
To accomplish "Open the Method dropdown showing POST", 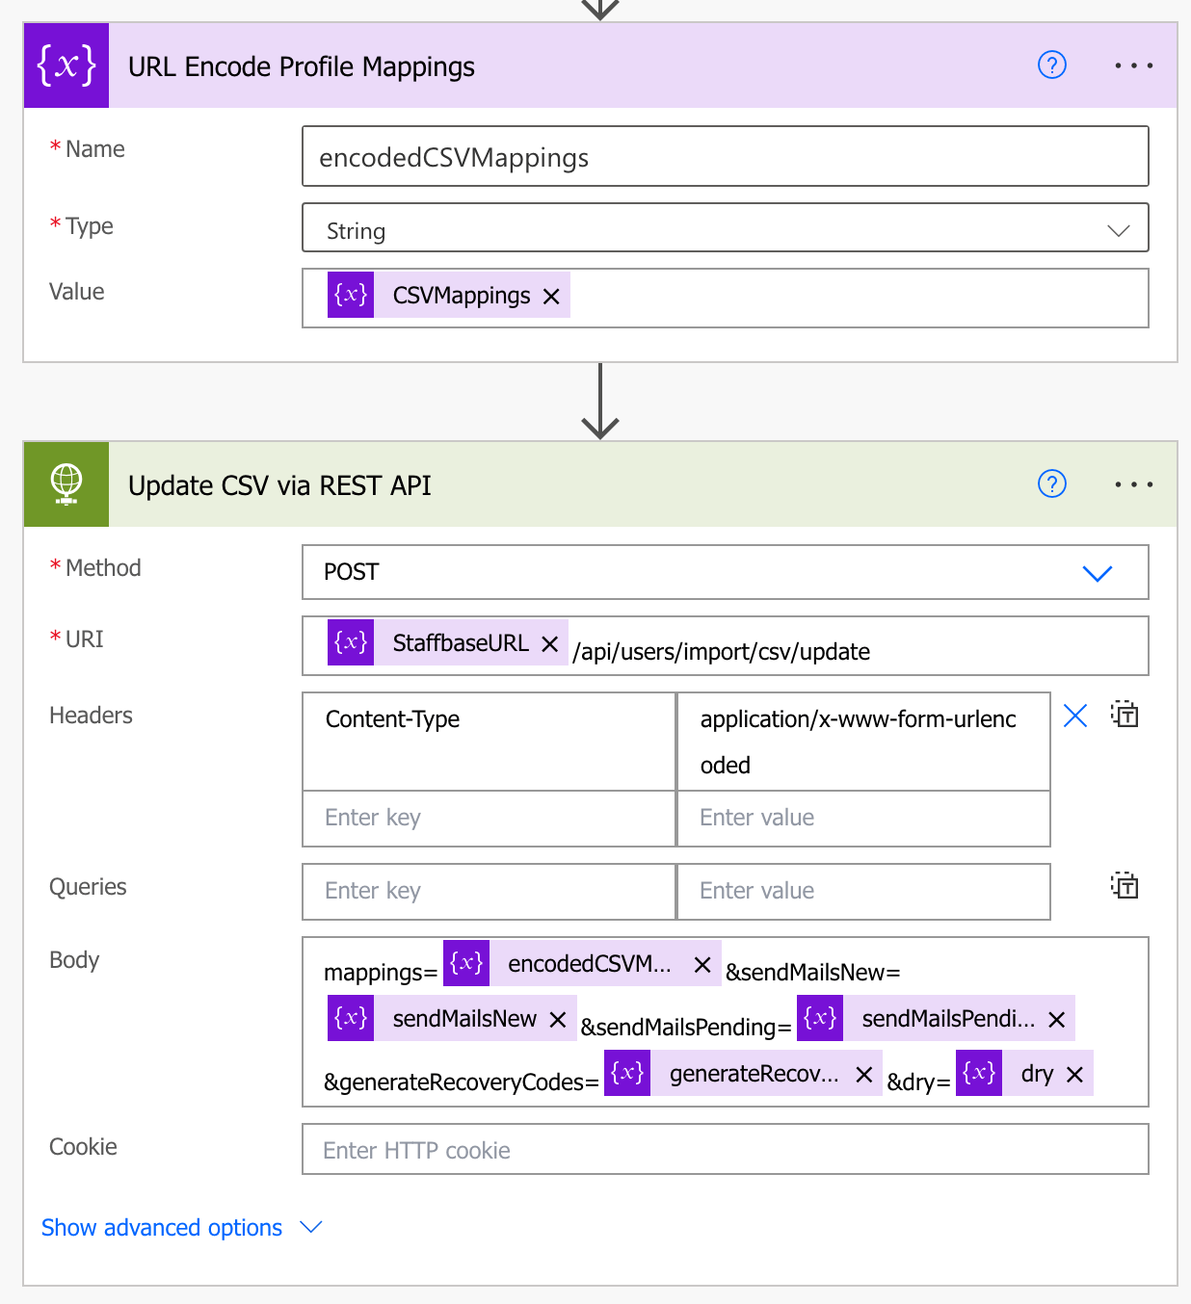I will coord(1097,573).
